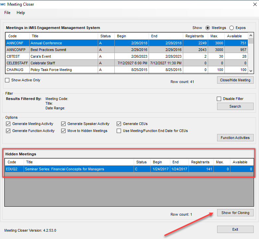The height and width of the screenshot is (239, 259).
Task: Click the Search button
Action: pyautogui.click(x=235, y=106)
